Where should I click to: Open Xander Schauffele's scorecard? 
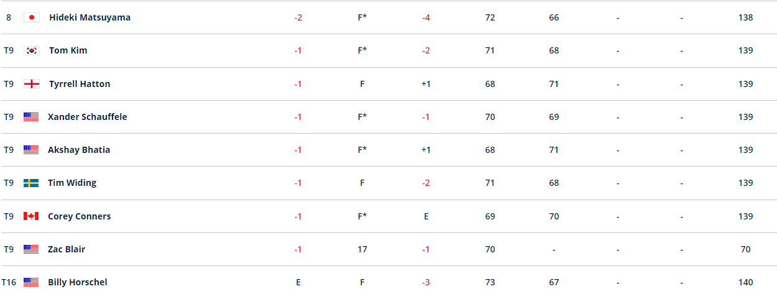[87, 117]
